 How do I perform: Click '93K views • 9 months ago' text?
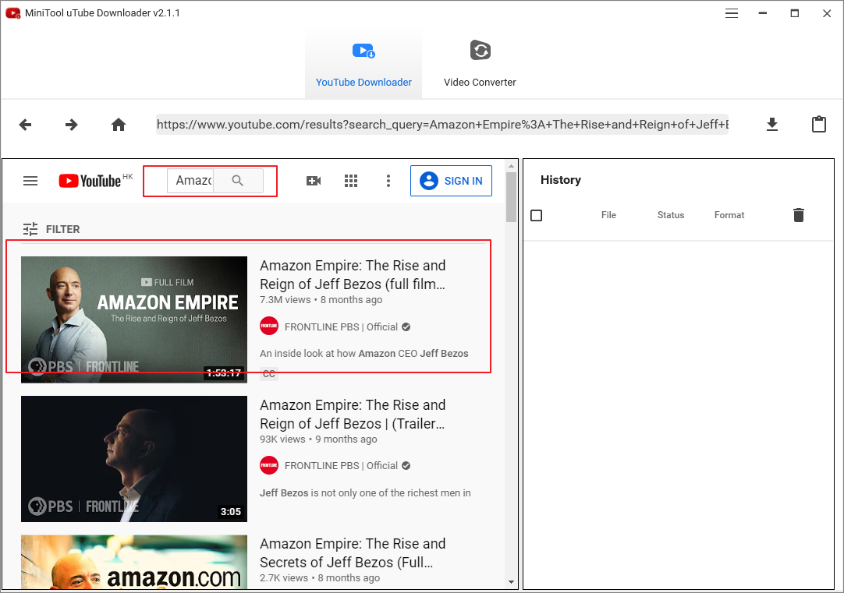point(318,439)
